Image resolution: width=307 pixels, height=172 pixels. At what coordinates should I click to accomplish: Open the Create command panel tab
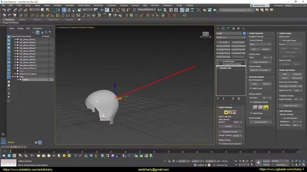[218, 29]
